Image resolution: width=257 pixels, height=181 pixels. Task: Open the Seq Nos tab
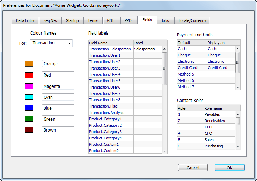50,20
